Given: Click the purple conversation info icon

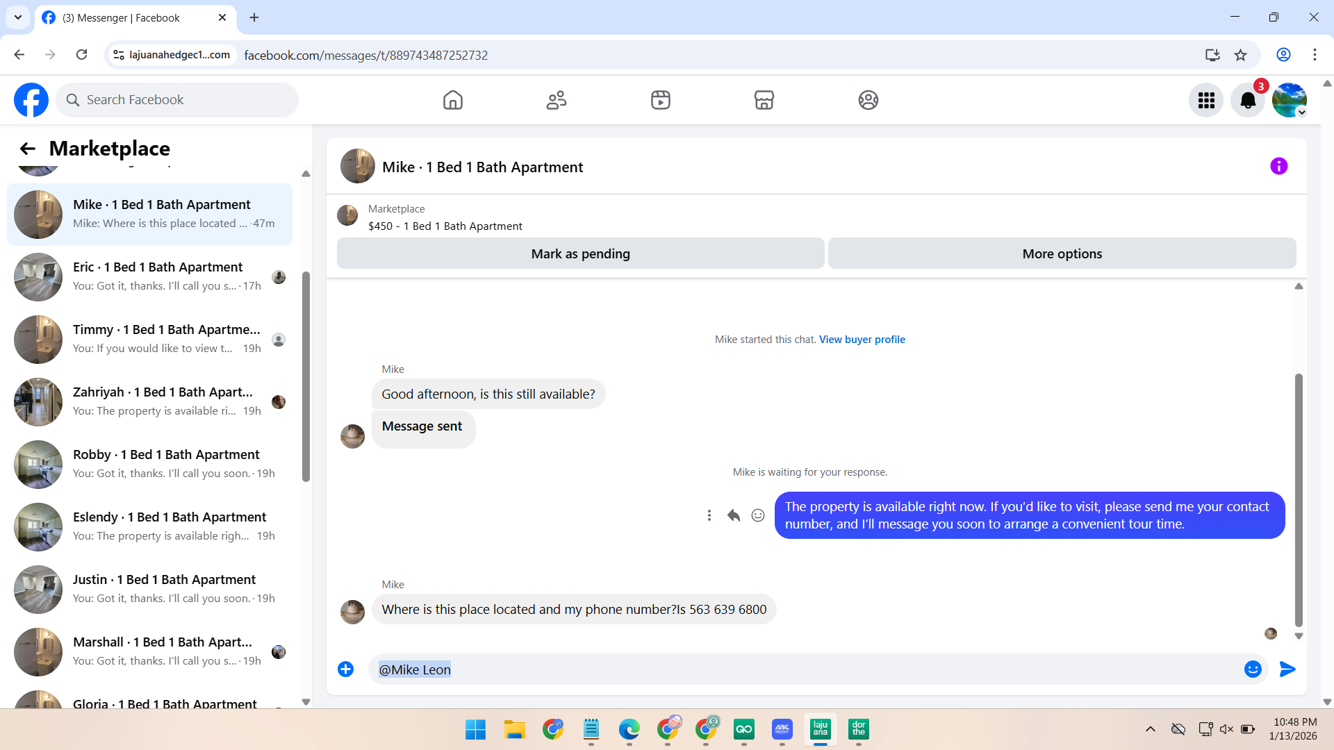Looking at the screenshot, I should tap(1278, 166).
